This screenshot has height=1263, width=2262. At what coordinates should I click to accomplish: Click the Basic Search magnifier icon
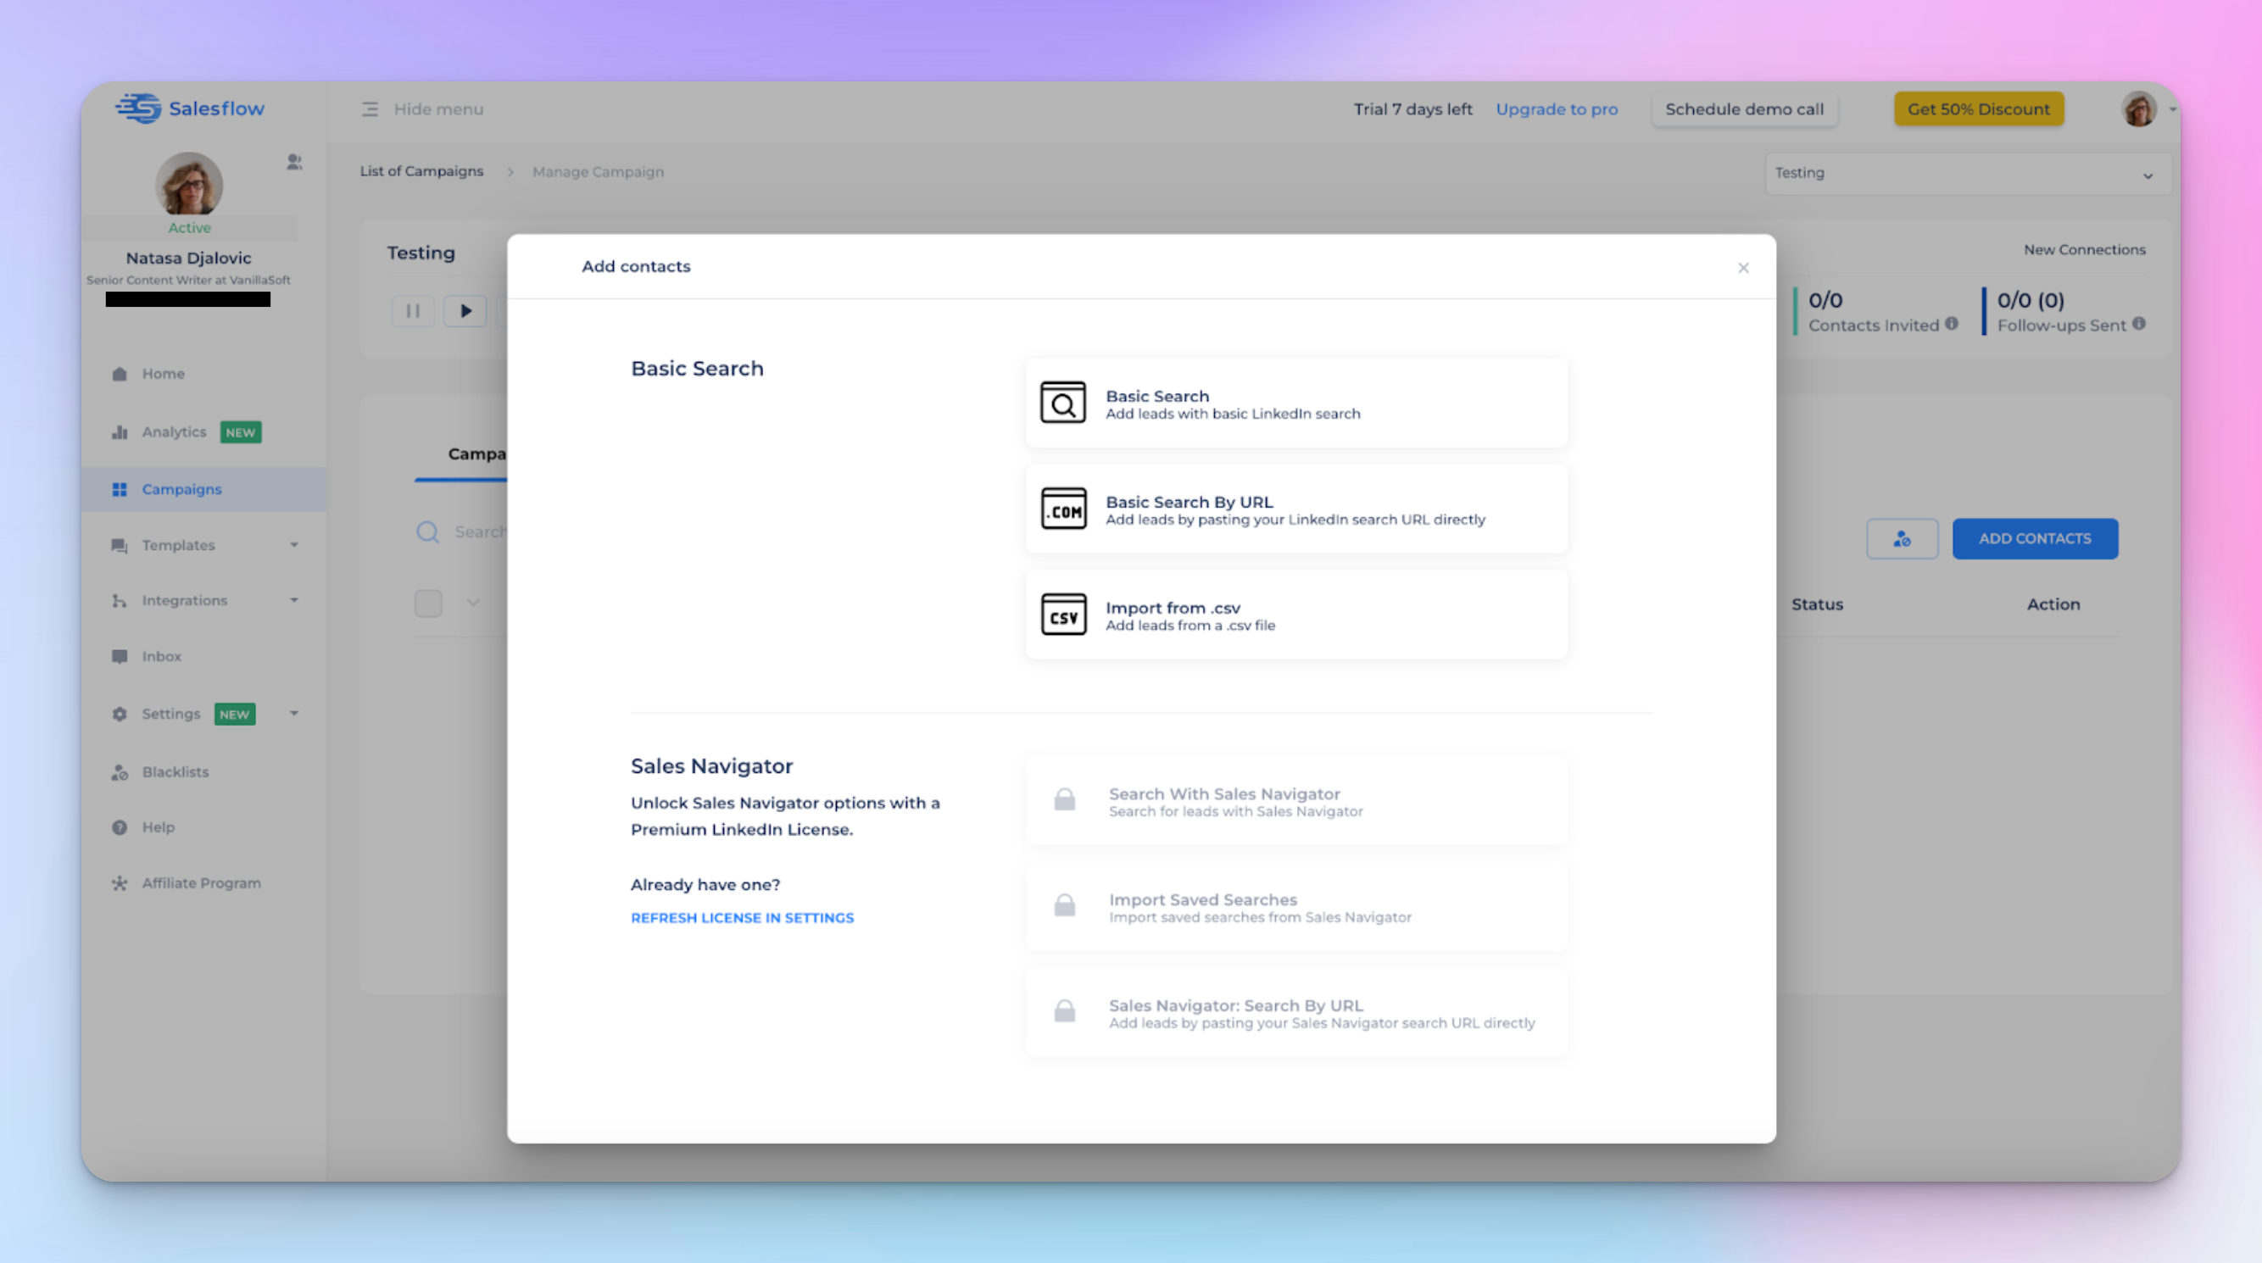coord(1062,403)
